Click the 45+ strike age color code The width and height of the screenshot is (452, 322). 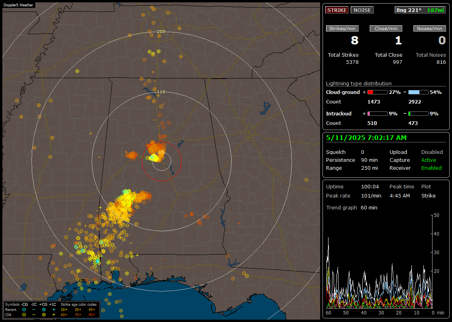(92, 310)
